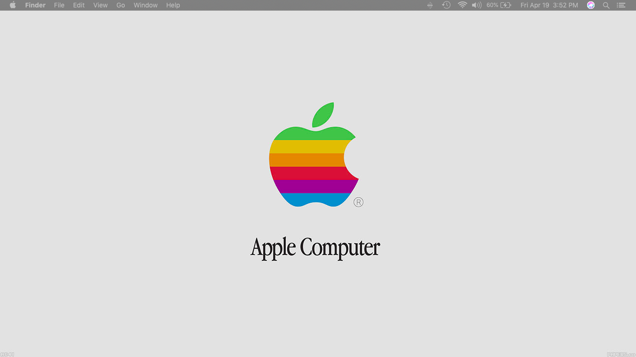Click the 60% battery percentage text
636x357 pixels.
[x=492, y=5]
